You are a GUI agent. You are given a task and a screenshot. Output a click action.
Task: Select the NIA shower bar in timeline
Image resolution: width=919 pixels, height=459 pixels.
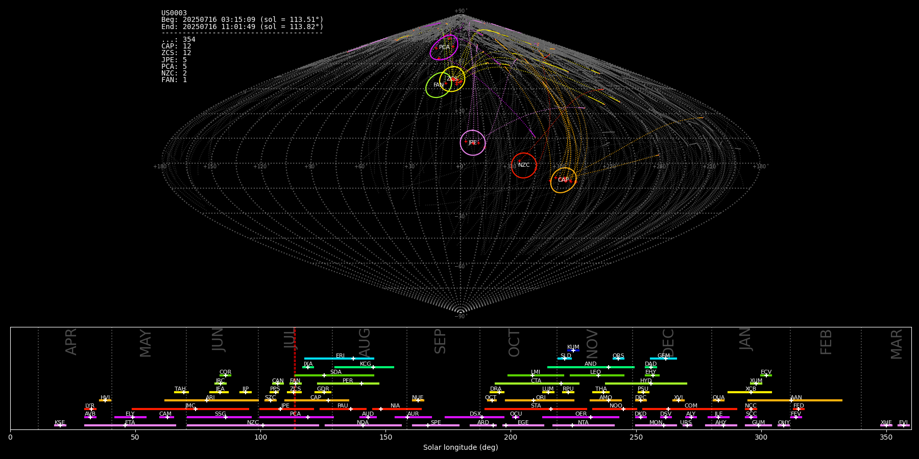pos(397,409)
